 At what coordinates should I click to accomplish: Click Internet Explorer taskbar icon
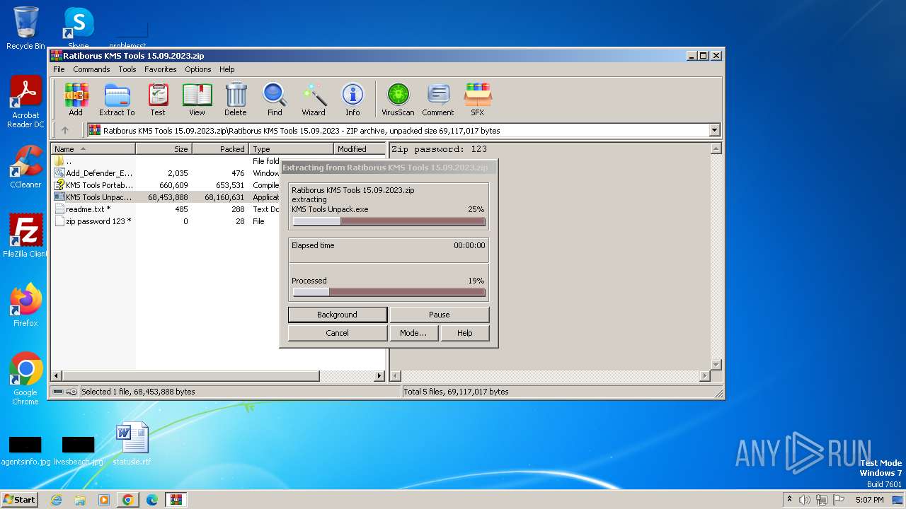pyautogui.click(x=57, y=500)
